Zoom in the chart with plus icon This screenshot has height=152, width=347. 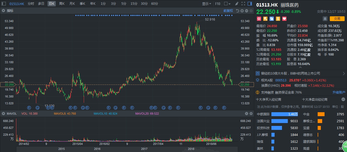[242, 11]
